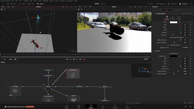
Task: Toggle the Metadata panel
Action: click(x=172, y=4)
